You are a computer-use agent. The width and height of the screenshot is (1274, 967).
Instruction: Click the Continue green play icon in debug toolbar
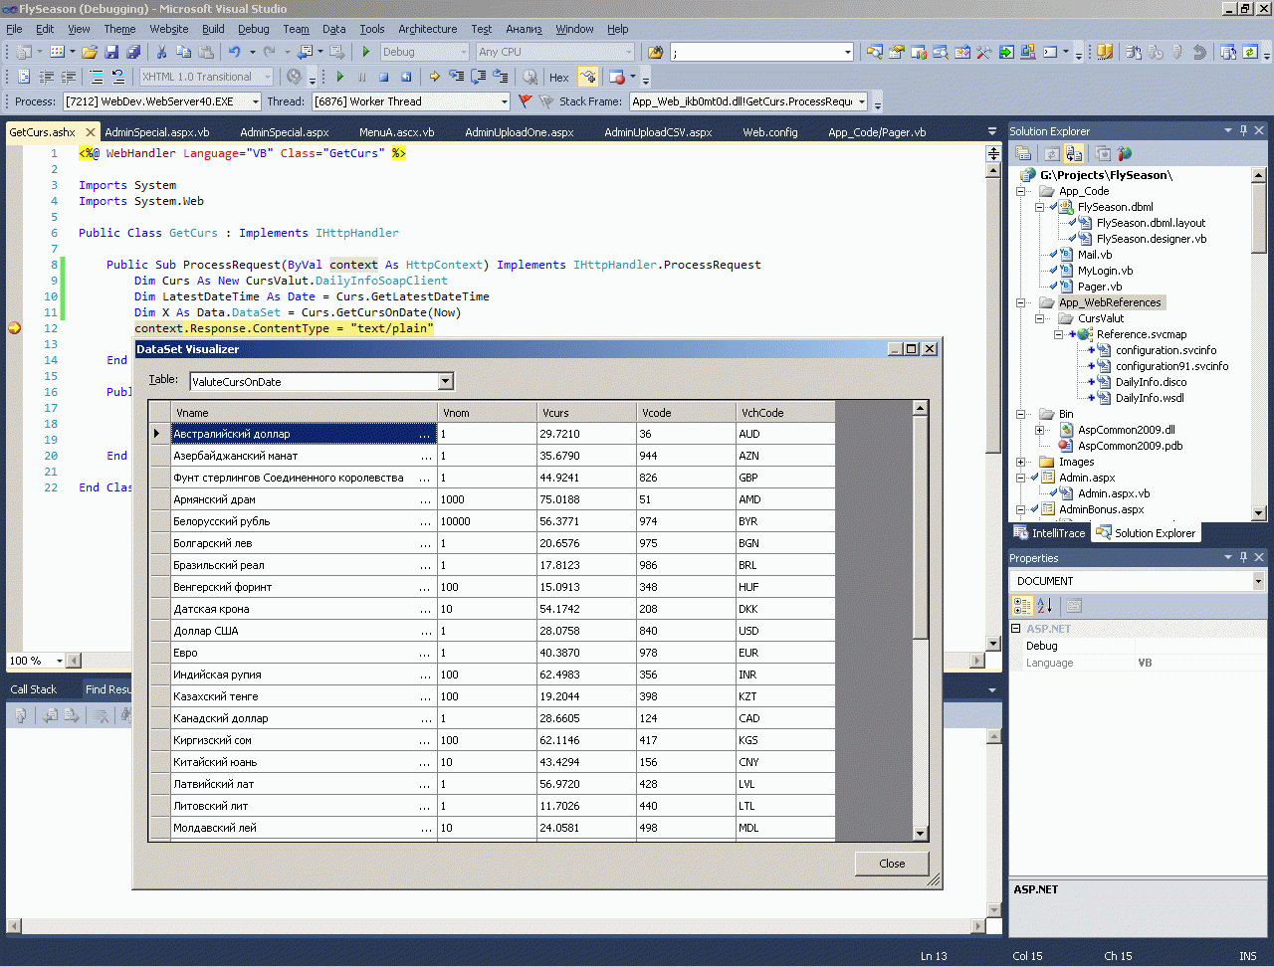click(340, 77)
